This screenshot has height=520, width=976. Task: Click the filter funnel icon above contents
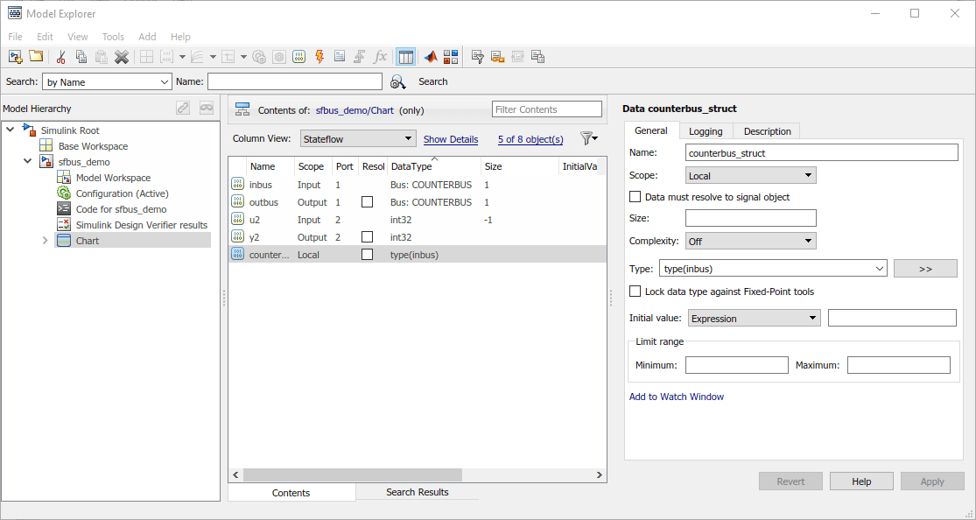click(x=588, y=138)
